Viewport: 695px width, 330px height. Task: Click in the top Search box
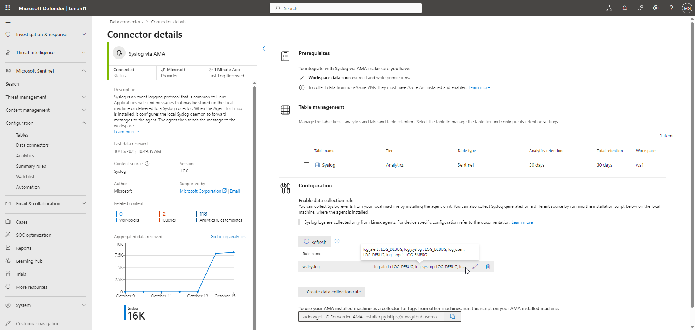346,8
